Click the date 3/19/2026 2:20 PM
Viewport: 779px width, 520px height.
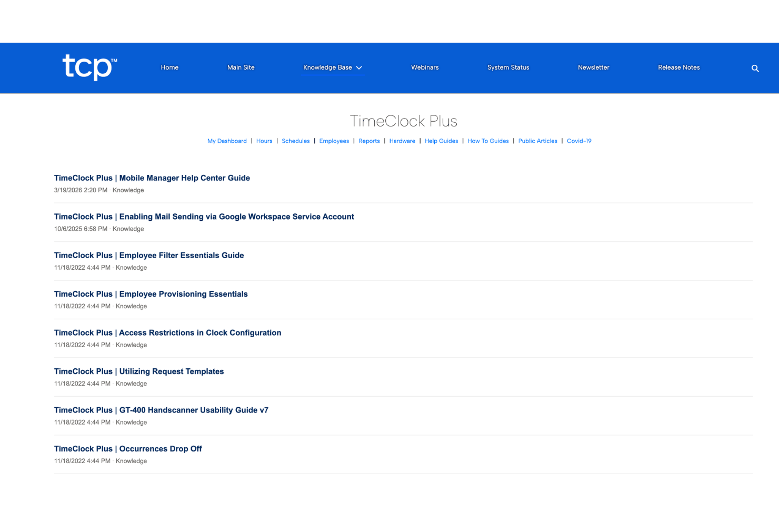[81, 190]
